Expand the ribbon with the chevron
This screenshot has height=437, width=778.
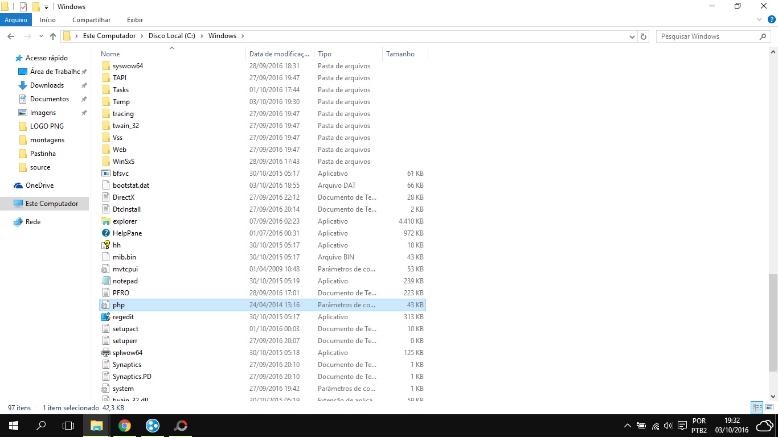click(759, 20)
